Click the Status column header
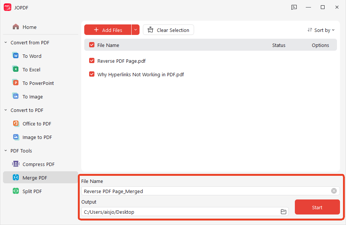 [x=279, y=45]
